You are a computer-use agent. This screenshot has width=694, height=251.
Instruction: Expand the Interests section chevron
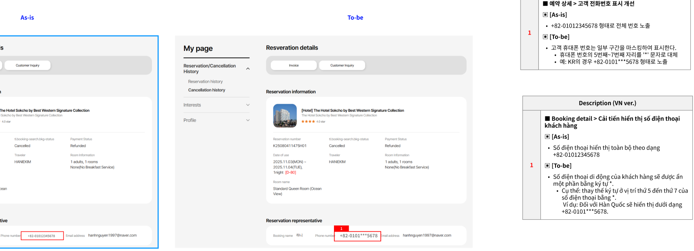pos(248,105)
